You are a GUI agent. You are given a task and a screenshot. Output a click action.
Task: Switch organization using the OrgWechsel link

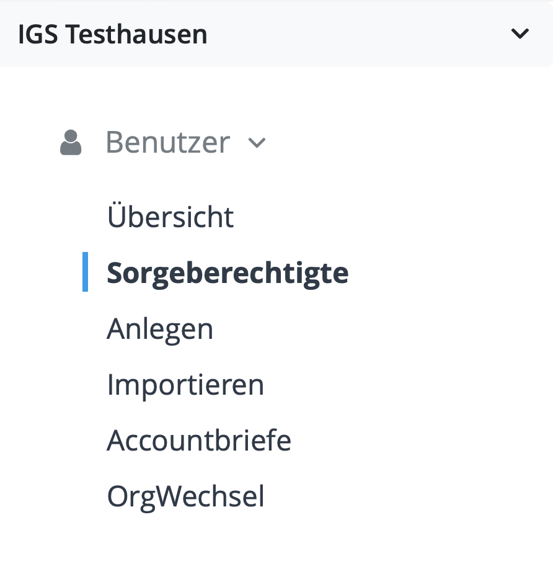click(x=185, y=496)
